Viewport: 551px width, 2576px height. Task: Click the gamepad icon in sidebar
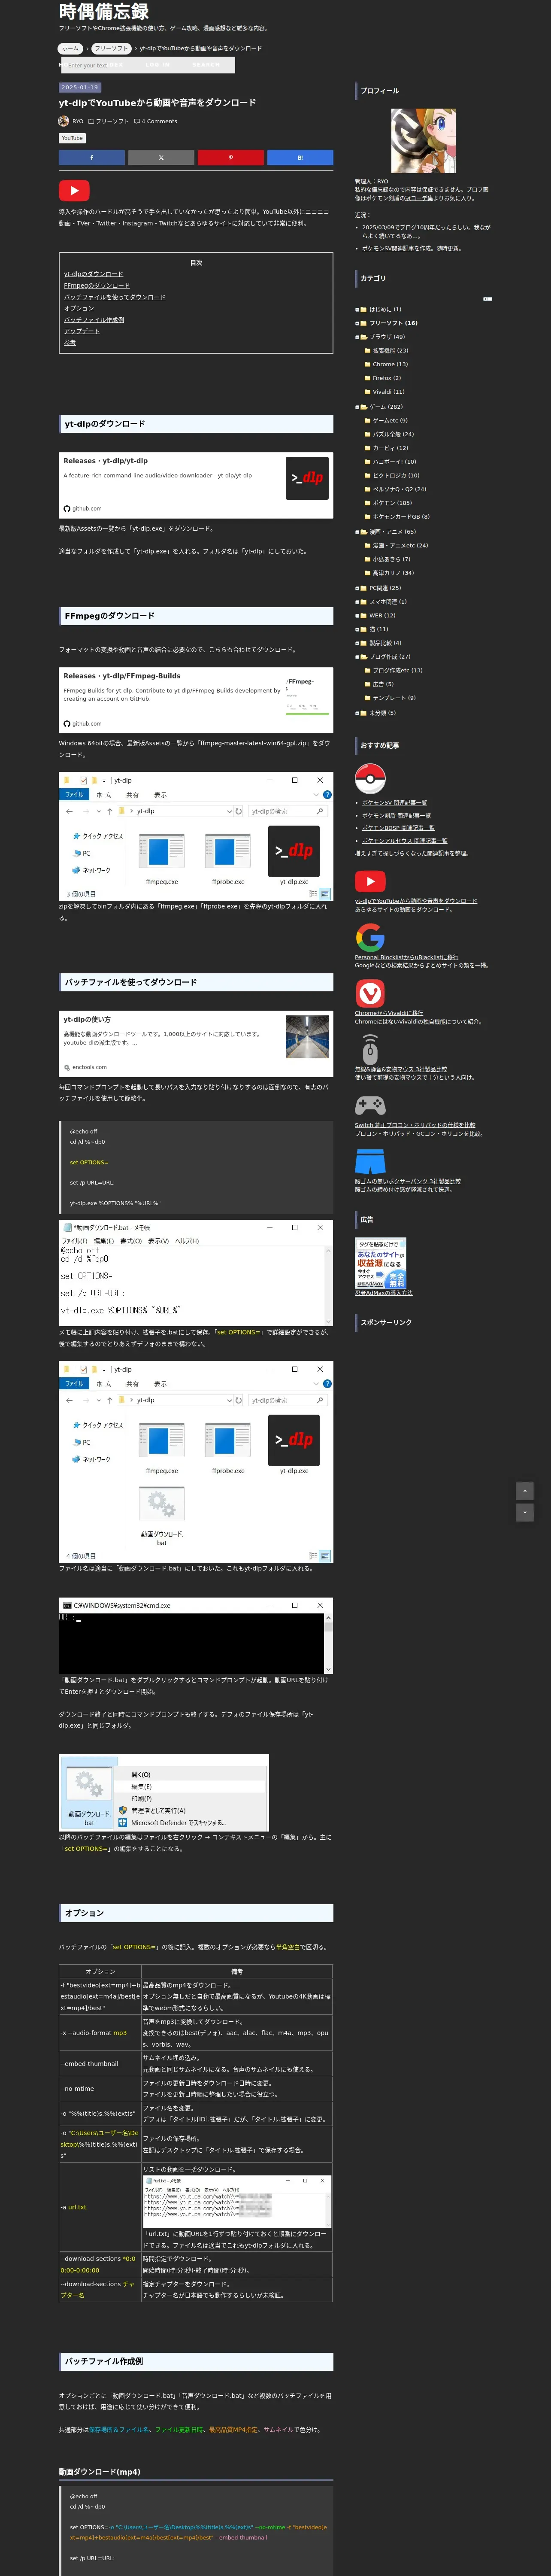tap(370, 1105)
